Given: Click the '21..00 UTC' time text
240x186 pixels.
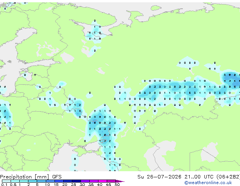Looking at the screenshot, I should 199,177.
